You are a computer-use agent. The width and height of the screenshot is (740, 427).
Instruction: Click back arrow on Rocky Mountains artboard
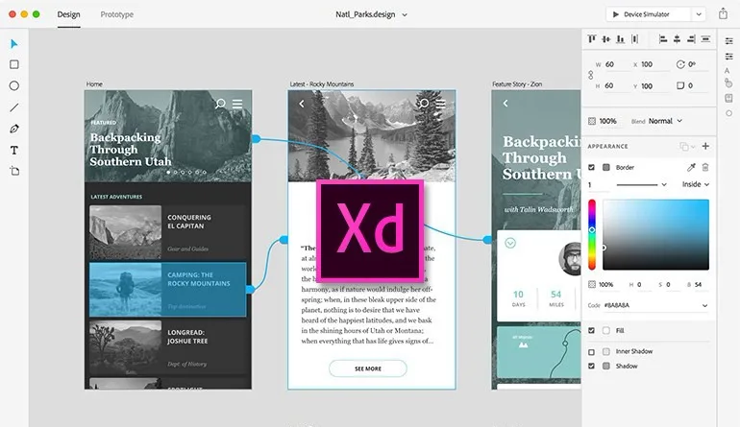tap(302, 104)
